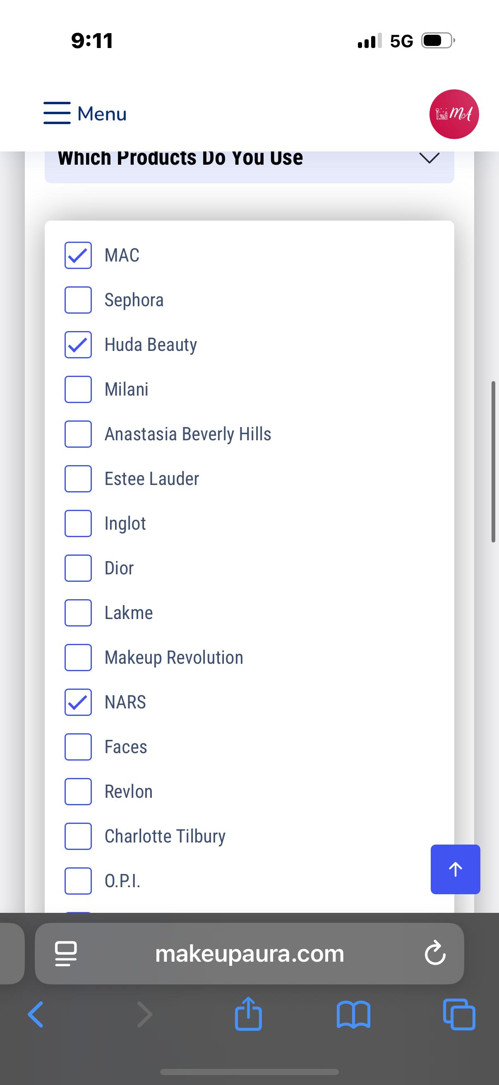Click the page scrollbar
Image resolution: width=499 pixels, height=1085 pixels.
pyautogui.click(x=493, y=462)
